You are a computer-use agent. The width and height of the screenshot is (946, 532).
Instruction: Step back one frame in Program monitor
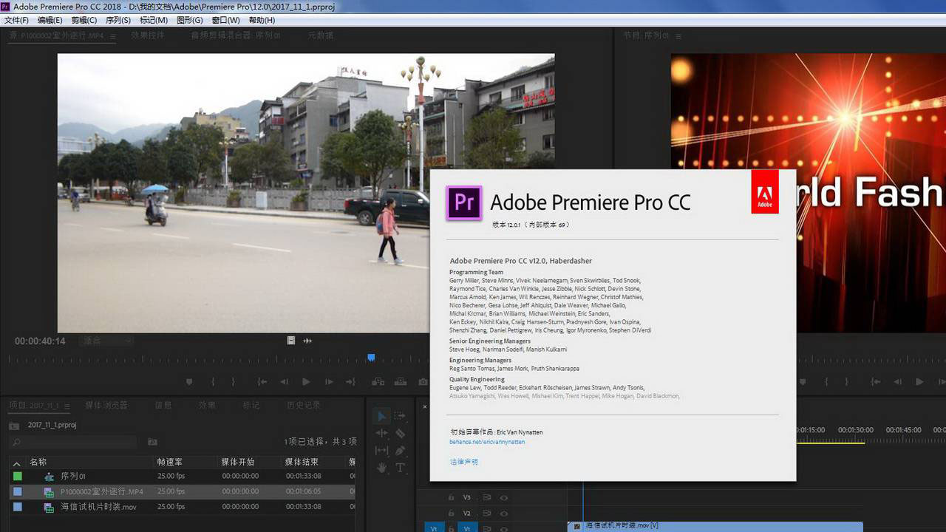pyautogui.click(x=898, y=382)
